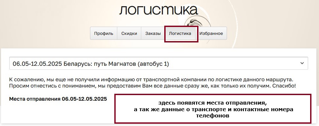
Task: Open the Профиль tab
Action: 103,34
